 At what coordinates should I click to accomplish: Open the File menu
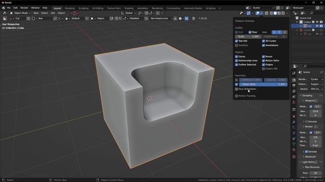click(9, 8)
